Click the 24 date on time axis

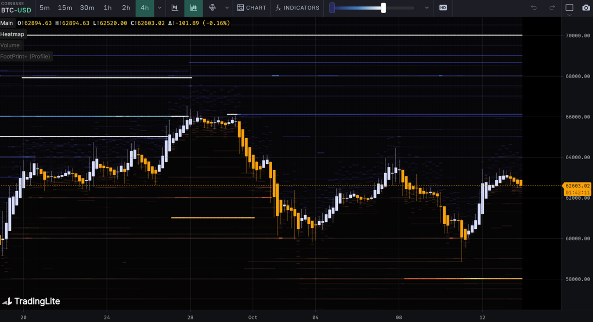click(107, 317)
